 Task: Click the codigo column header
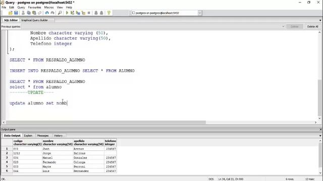pyautogui.click(x=27, y=142)
